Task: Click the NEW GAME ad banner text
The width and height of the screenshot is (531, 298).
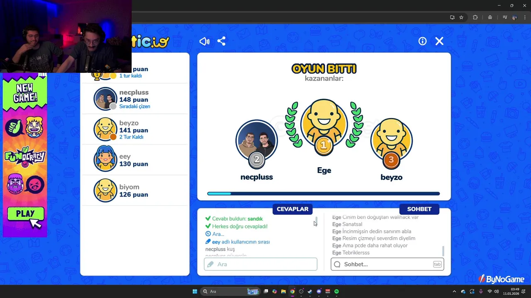Action: coord(25,93)
